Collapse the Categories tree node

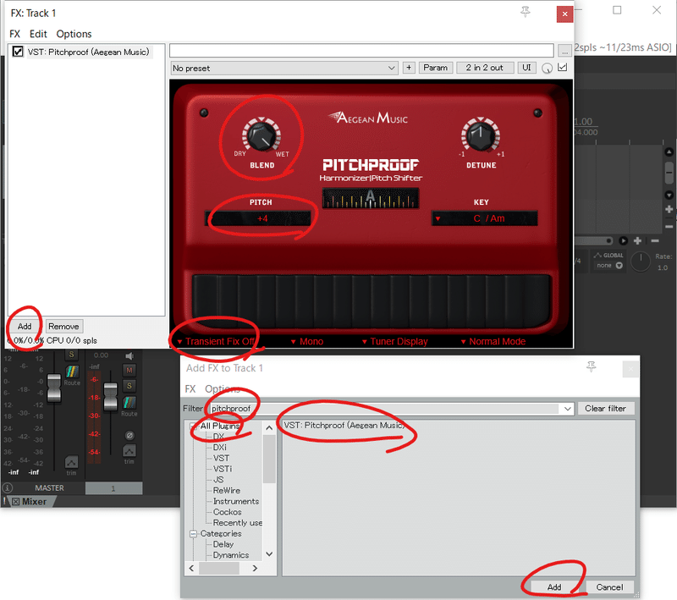(x=193, y=534)
